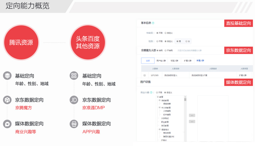The height and width of the screenshot is (146, 255).
Task: Select 不限 for 性别
Action: [157, 41]
